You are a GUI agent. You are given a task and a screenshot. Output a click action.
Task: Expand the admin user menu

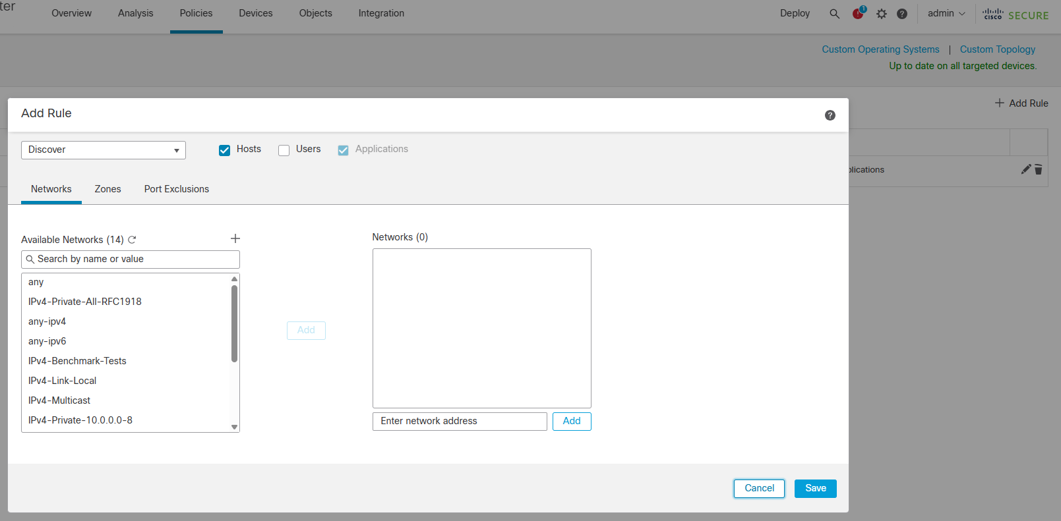click(946, 13)
